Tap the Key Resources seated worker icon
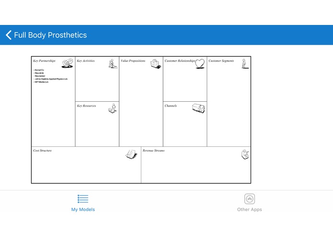This screenshot has height=237, width=333. (x=113, y=108)
